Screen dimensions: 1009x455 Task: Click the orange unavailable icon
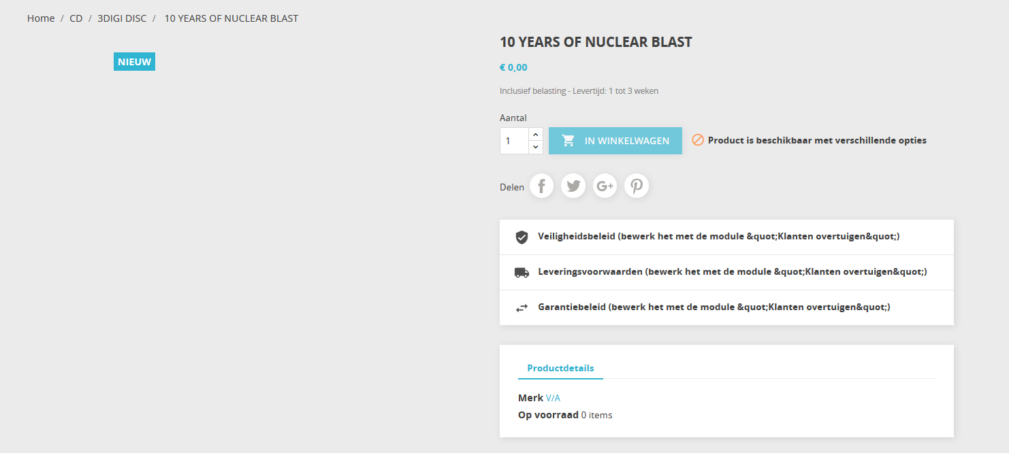coord(698,140)
